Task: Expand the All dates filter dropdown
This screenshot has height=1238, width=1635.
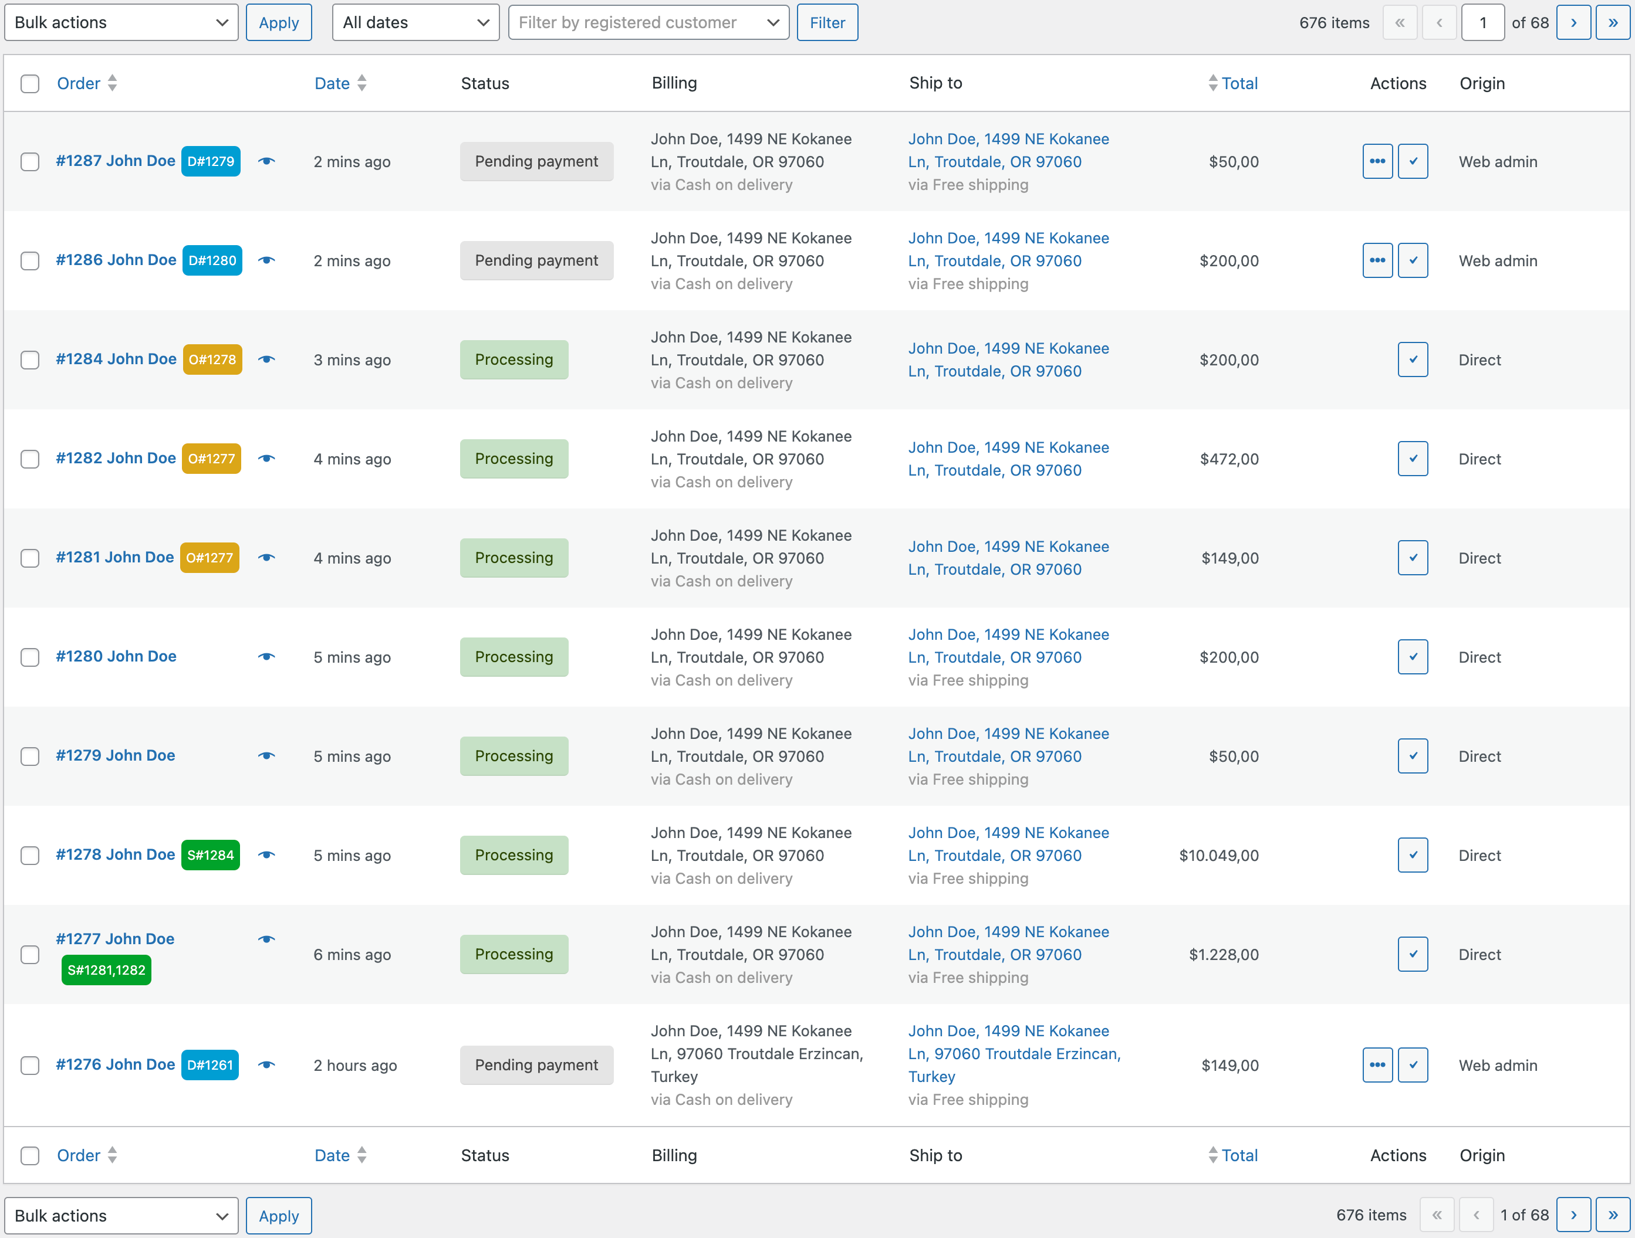Action: click(414, 22)
